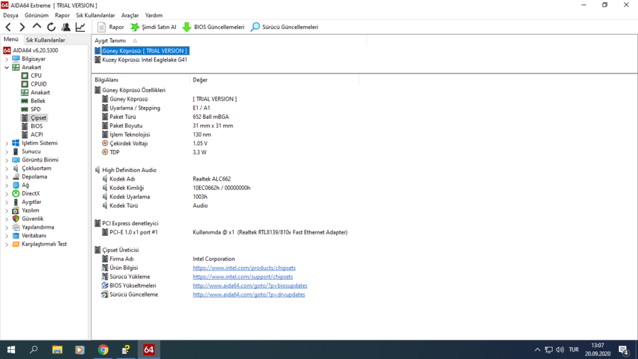This screenshot has width=638, height=359.
Task: Open AIDA64 app in Windows taskbar
Action: pos(149,350)
